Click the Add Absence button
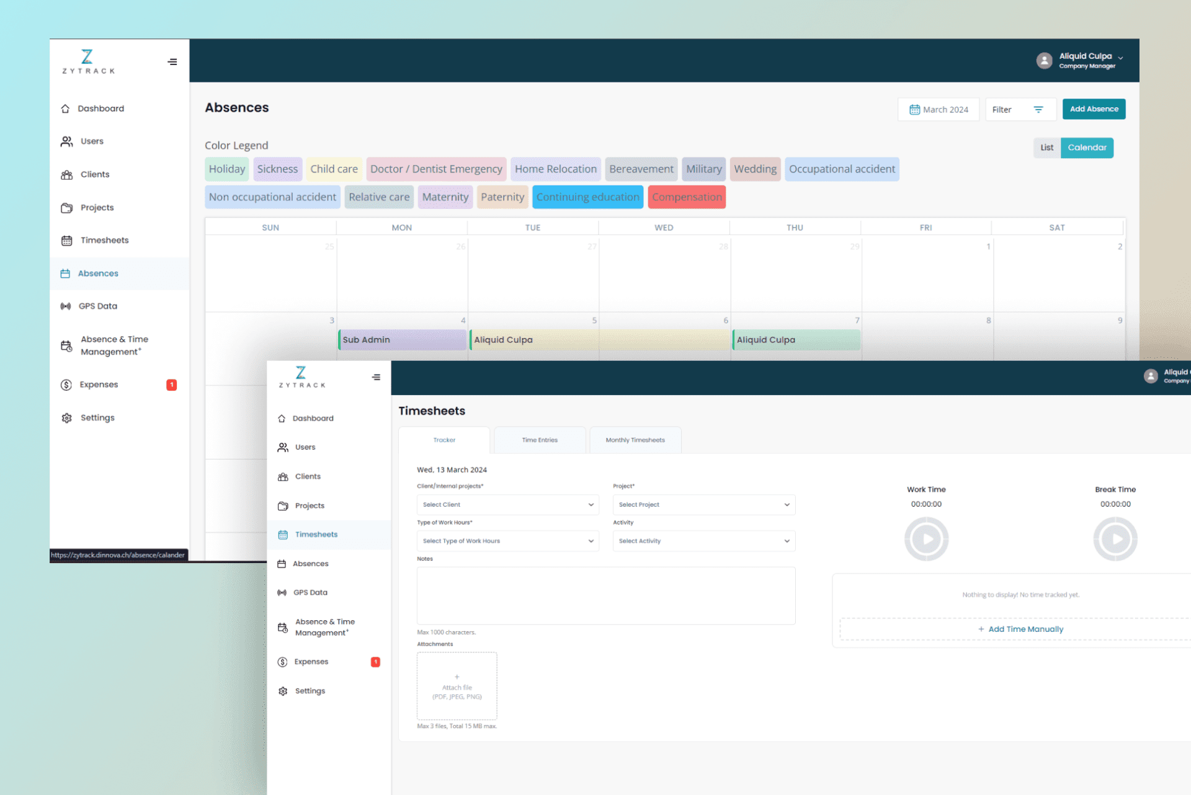 click(1094, 109)
